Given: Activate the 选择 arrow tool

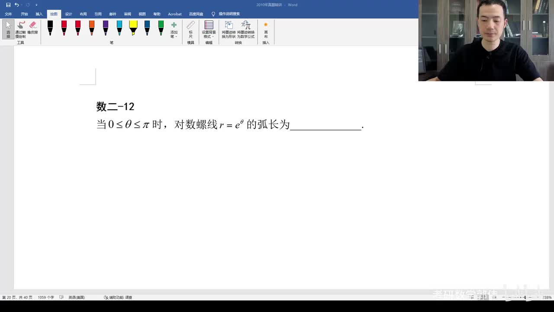Looking at the screenshot, I should 8,29.
